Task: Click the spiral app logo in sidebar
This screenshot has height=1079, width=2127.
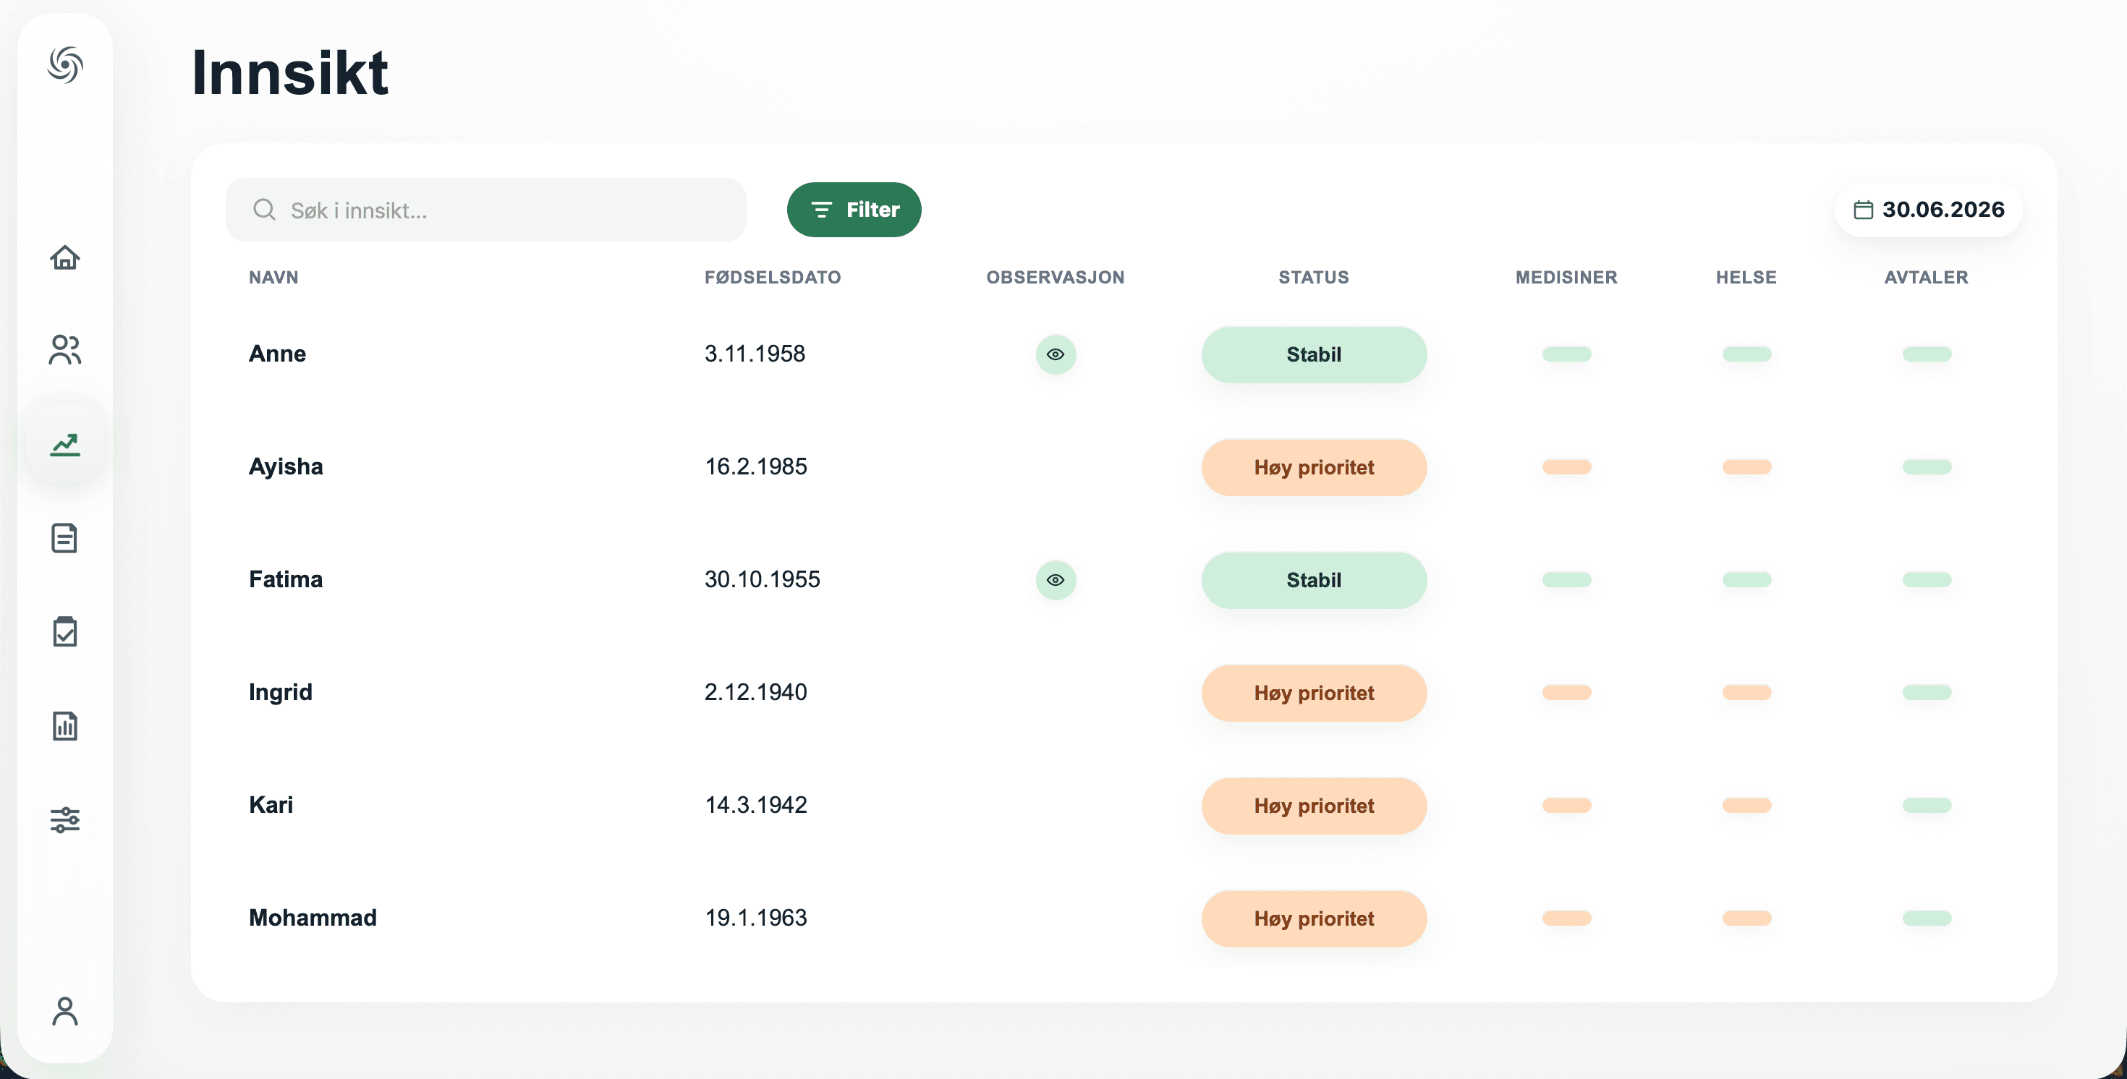Action: 65,64
